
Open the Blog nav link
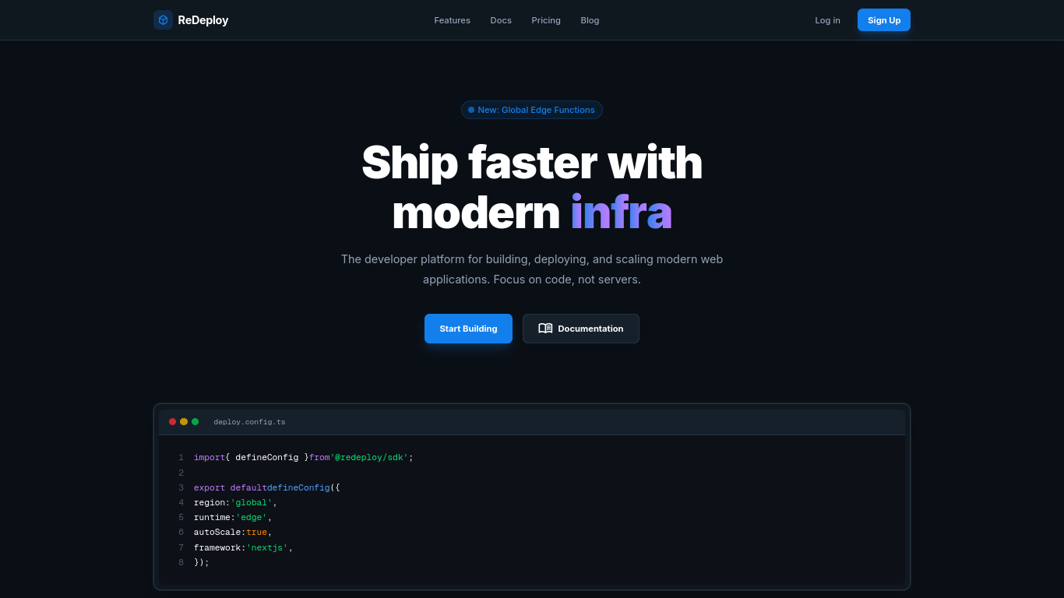click(590, 20)
